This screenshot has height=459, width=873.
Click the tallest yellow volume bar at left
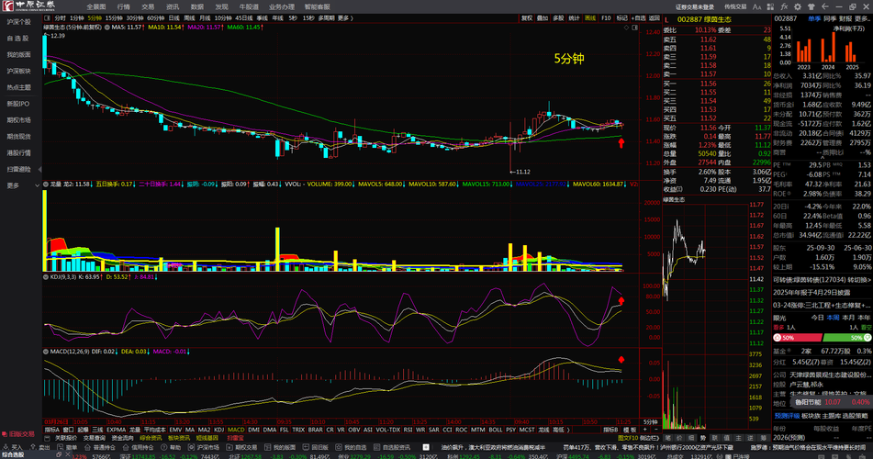pyautogui.click(x=45, y=230)
